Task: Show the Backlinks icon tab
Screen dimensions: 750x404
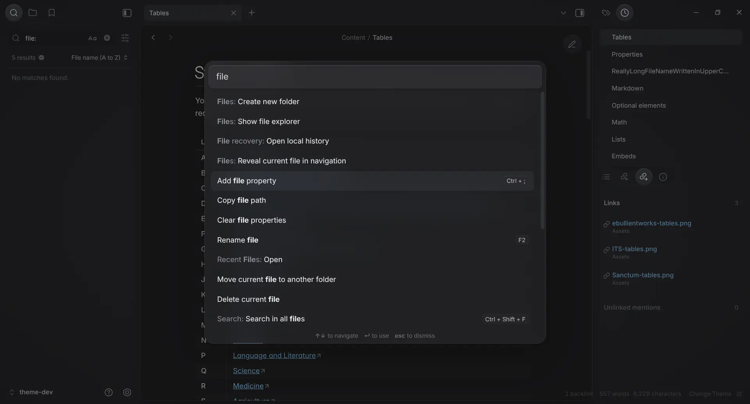Action: (624, 177)
